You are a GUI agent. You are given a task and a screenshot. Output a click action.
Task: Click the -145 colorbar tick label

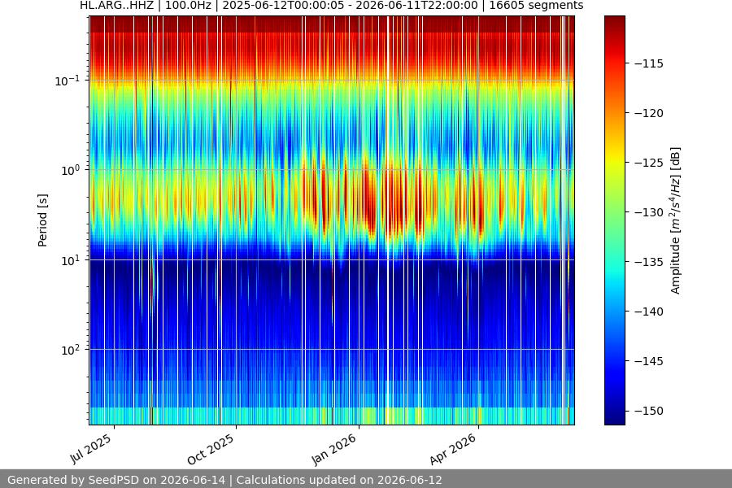[x=649, y=361]
